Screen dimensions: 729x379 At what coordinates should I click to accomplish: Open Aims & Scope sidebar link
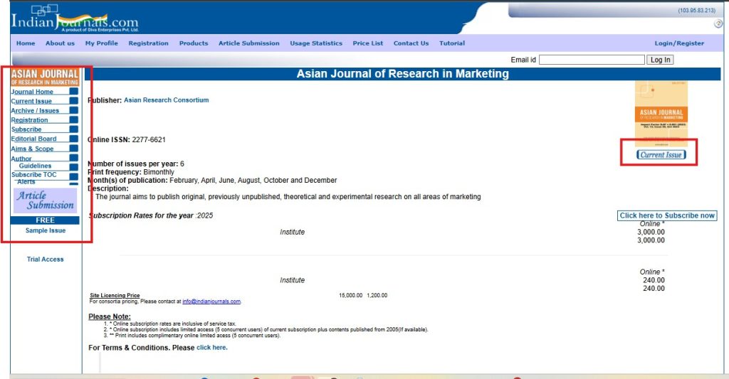pyautogui.click(x=32, y=149)
